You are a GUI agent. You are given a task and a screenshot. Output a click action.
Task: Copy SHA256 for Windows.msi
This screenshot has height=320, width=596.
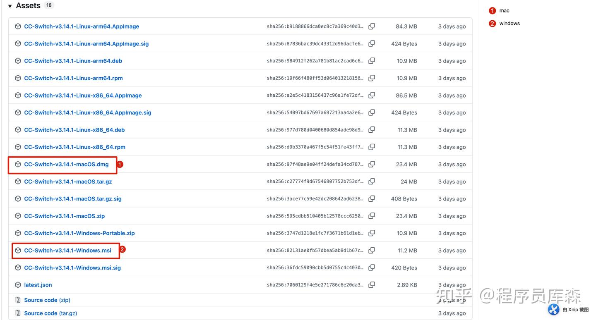[372, 250]
